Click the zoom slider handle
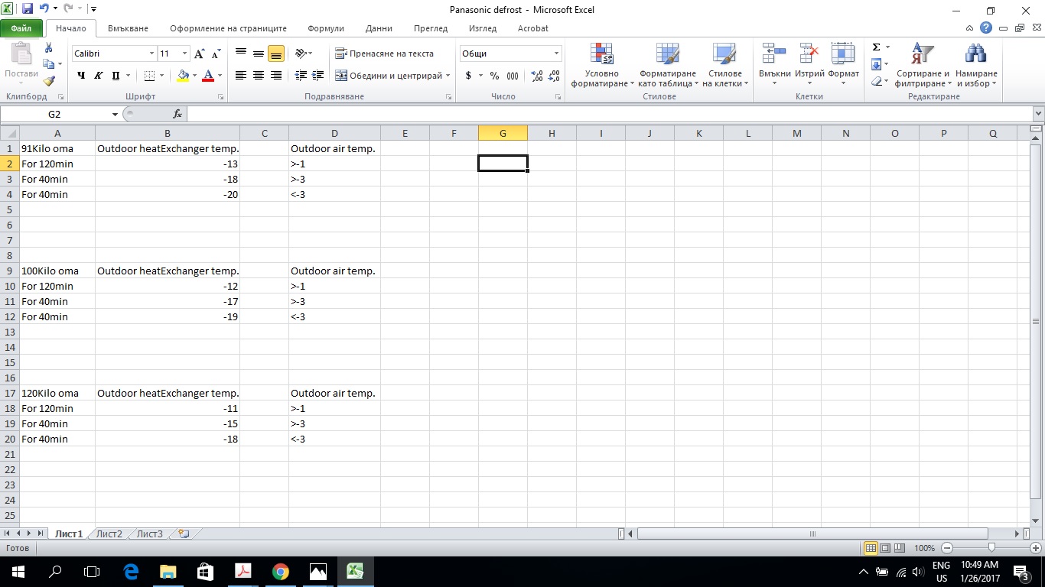Screen dimensions: 1045x587 coord(991,548)
